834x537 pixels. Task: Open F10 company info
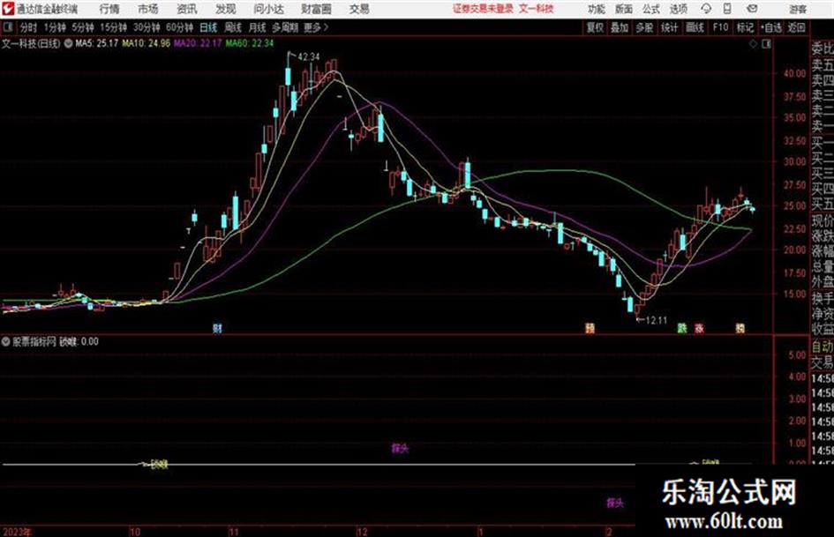[720, 27]
